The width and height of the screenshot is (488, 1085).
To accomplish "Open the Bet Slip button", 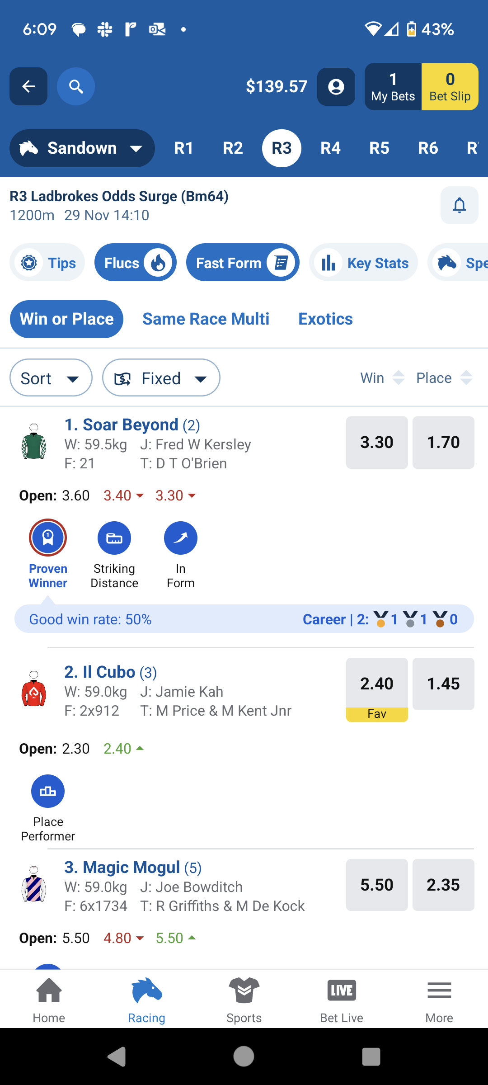I will (450, 87).
